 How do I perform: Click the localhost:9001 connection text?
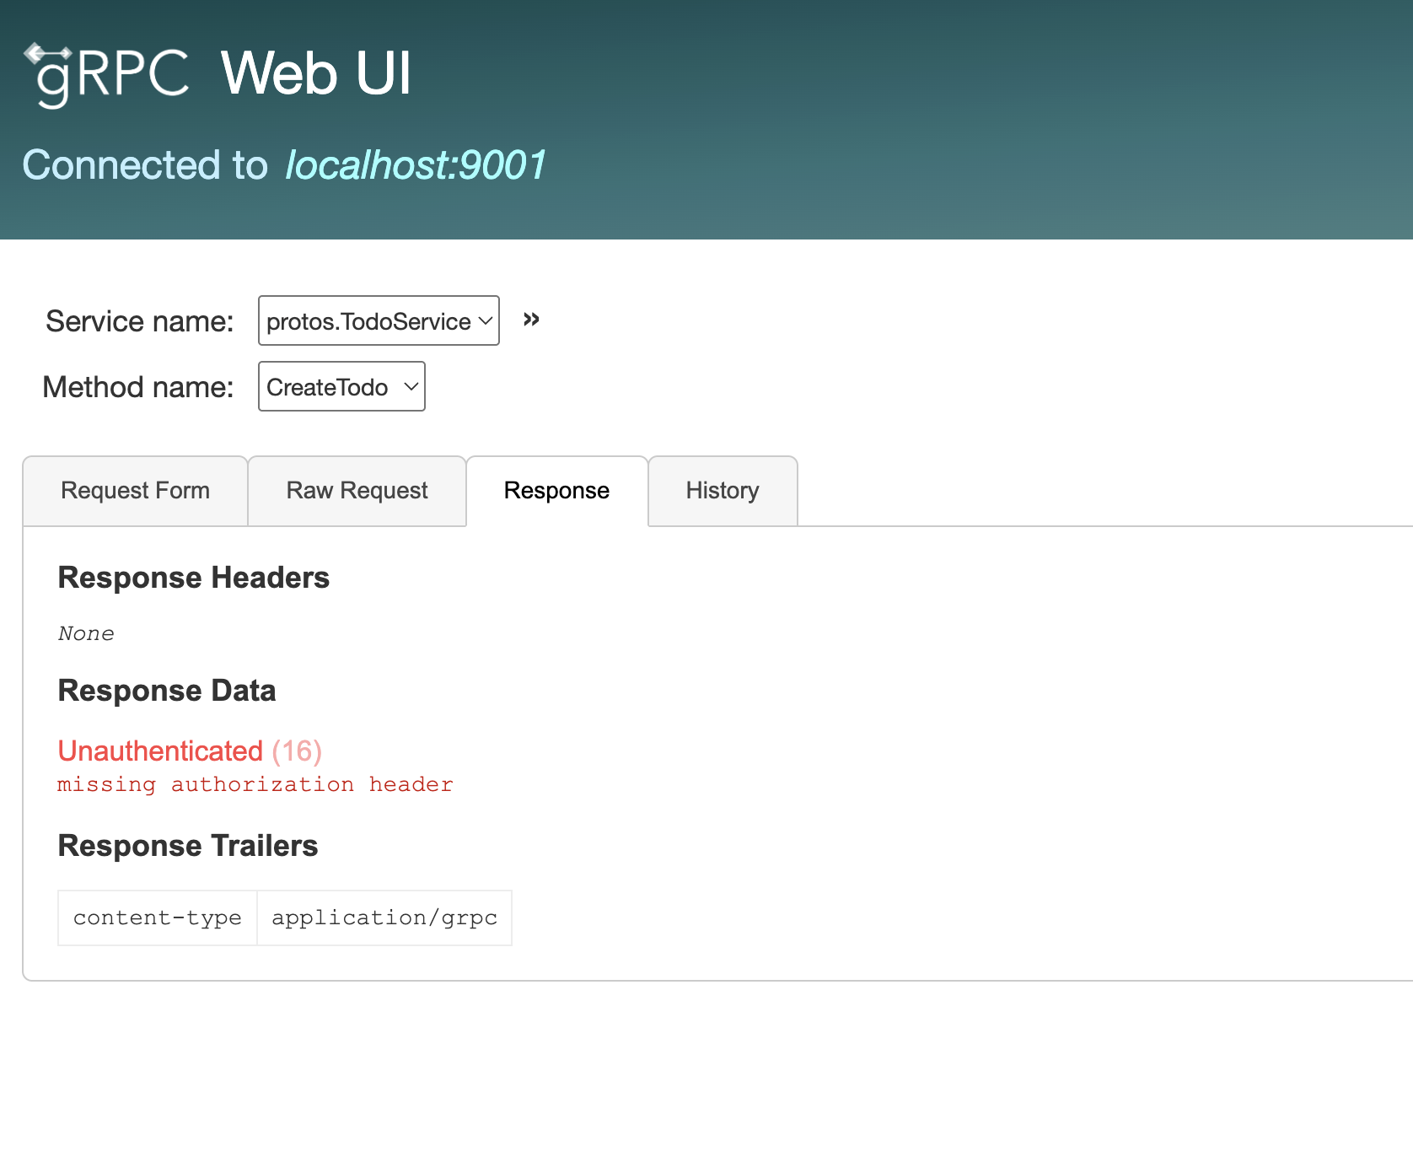(x=415, y=166)
